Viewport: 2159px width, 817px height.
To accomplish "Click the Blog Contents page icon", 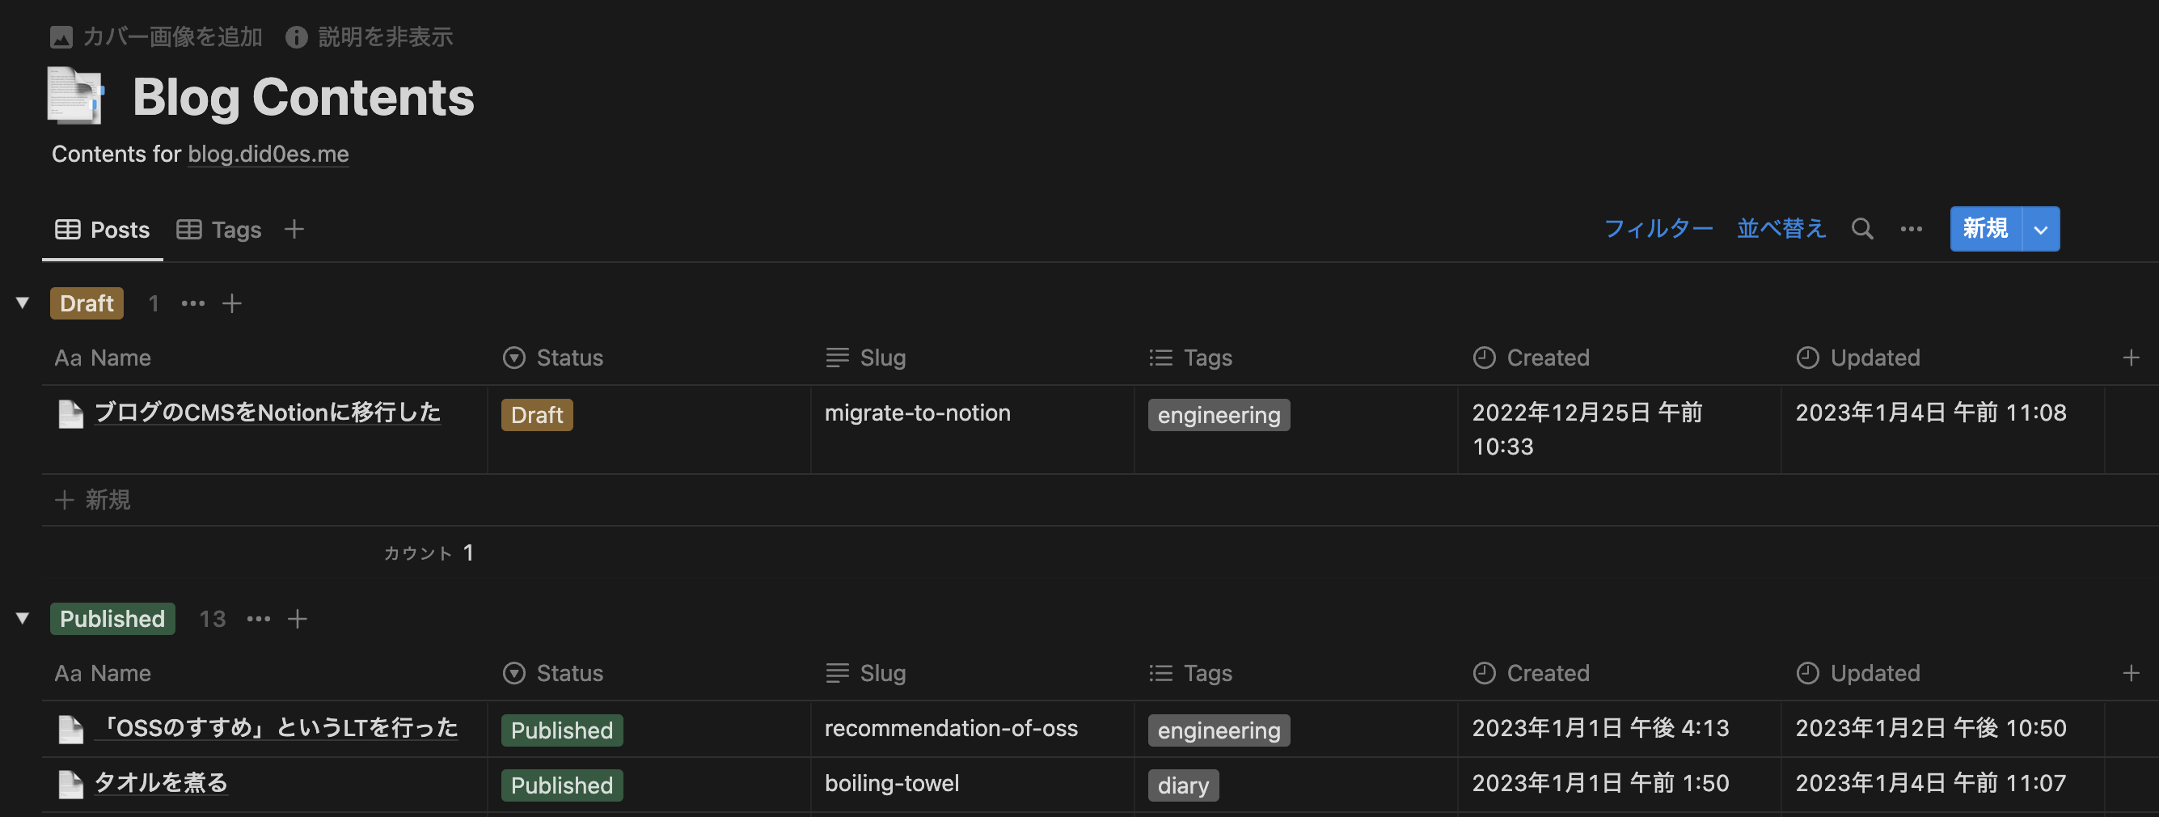I will pos(75,96).
